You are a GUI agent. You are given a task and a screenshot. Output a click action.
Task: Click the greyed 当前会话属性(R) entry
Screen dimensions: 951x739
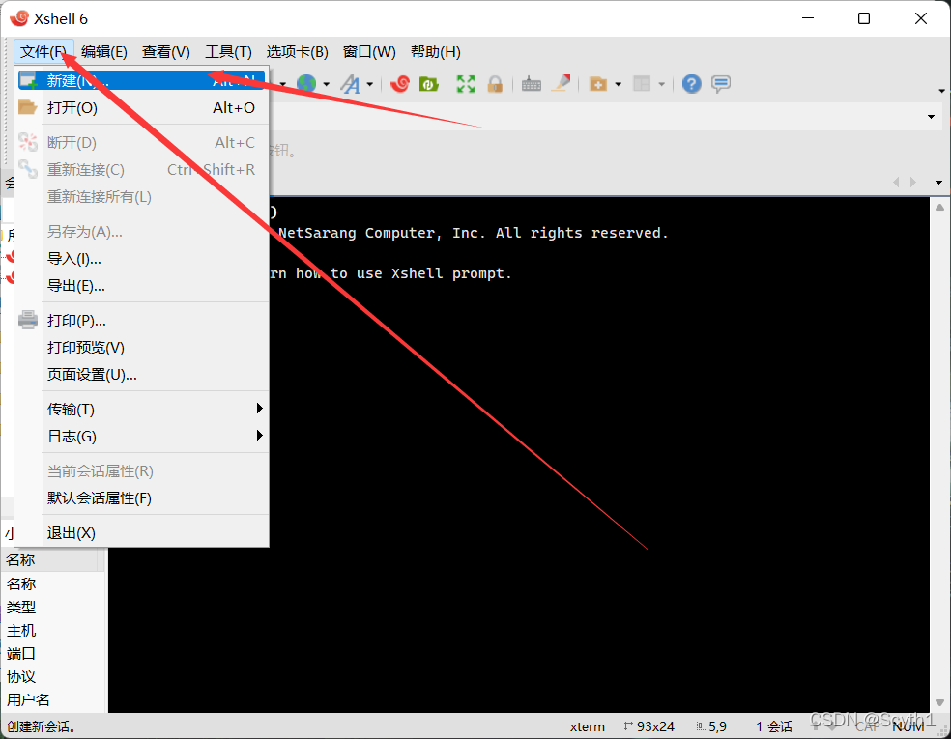click(142, 471)
